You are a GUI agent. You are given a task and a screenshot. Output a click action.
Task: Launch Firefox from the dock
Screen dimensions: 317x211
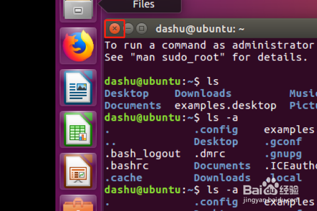pyautogui.click(x=78, y=46)
